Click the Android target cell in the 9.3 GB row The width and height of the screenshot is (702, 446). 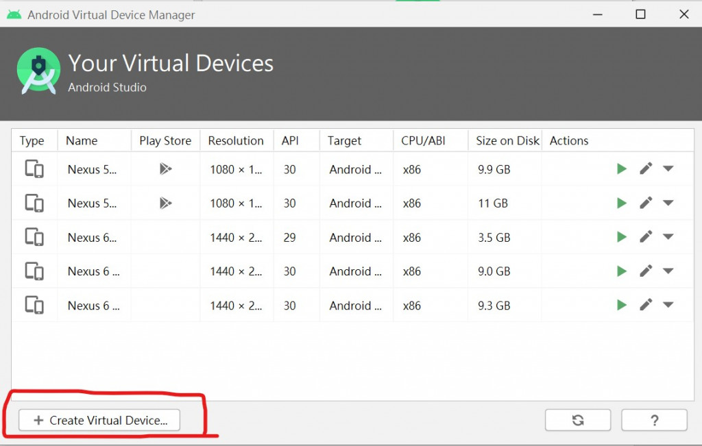click(356, 306)
